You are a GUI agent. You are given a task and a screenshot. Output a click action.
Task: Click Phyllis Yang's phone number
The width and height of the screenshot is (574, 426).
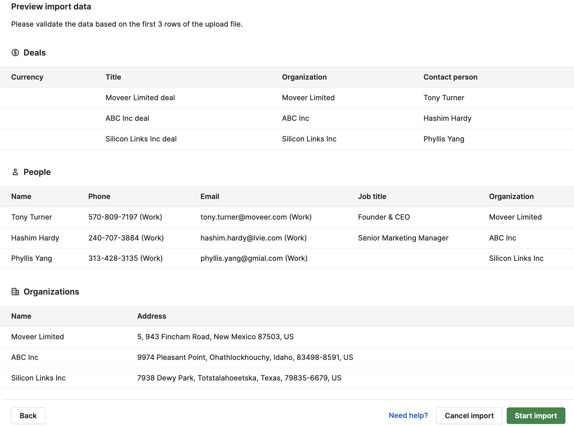[x=125, y=258]
